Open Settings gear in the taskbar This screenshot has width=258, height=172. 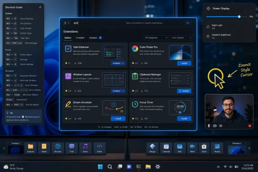click(x=158, y=167)
